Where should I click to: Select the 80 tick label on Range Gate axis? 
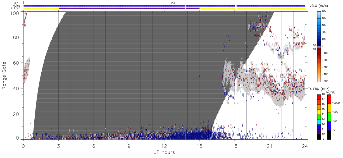point(16,37)
